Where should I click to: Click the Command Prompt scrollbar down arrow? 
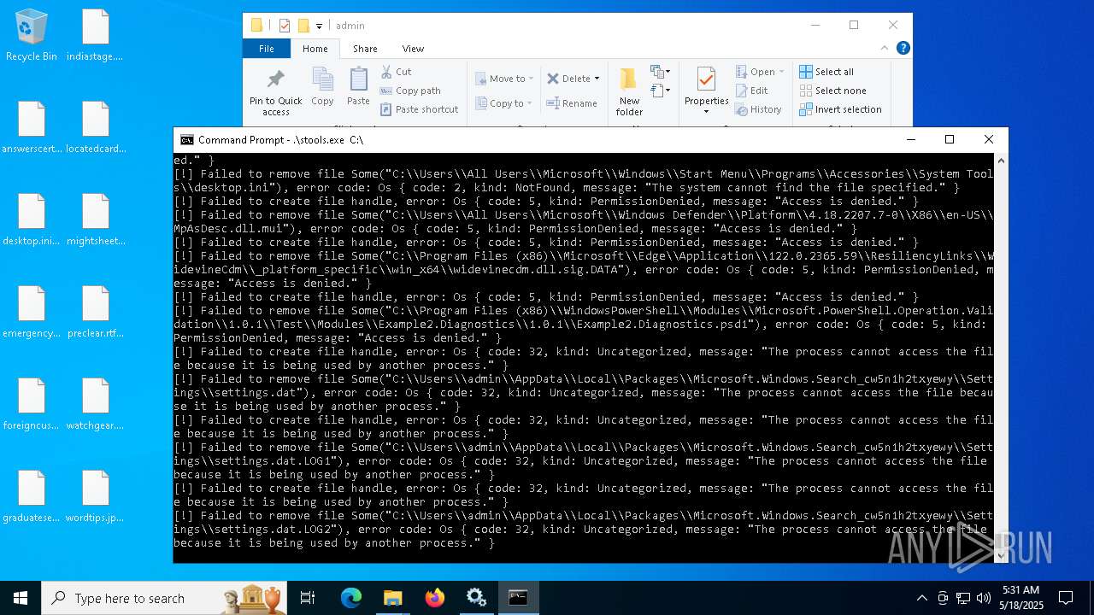pyautogui.click(x=1001, y=556)
